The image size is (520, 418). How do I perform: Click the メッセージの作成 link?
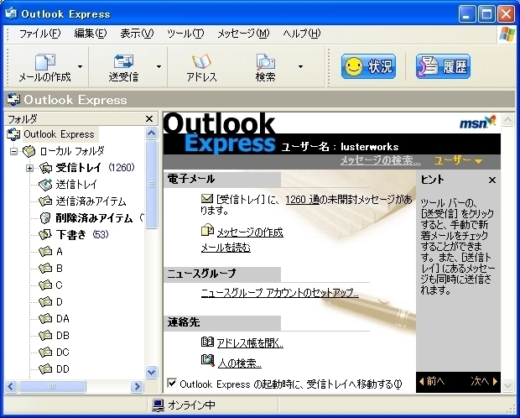point(250,232)
